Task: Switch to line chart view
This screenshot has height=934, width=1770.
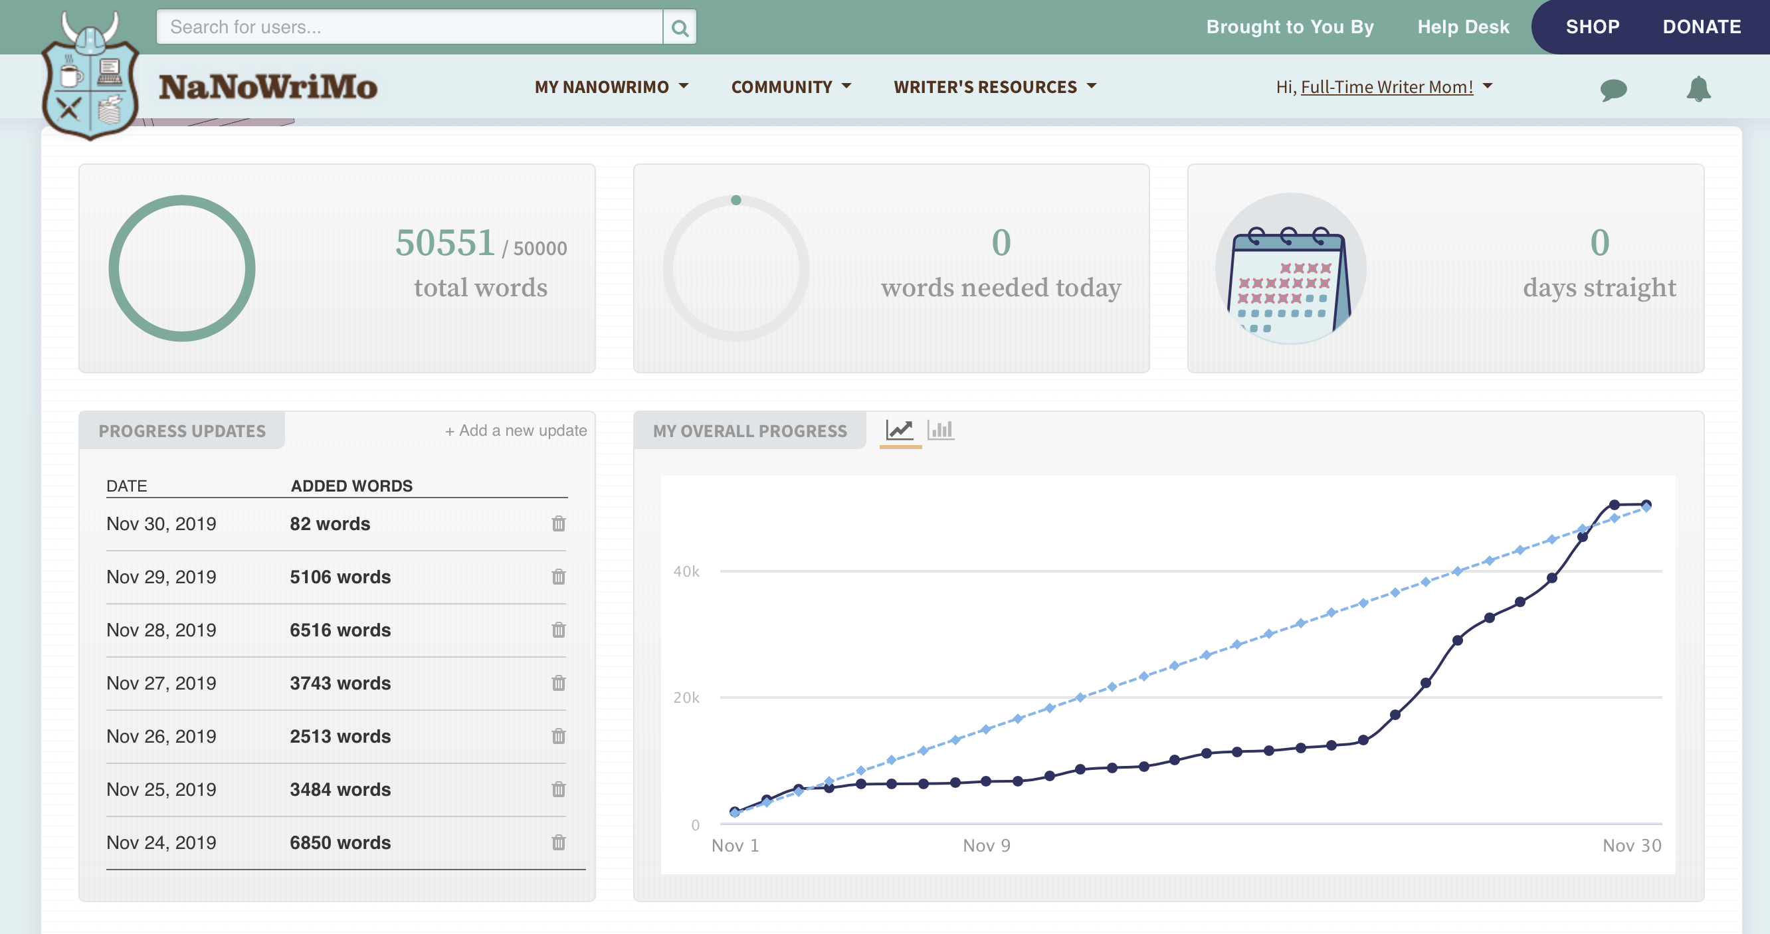Action: pos(900,430)
